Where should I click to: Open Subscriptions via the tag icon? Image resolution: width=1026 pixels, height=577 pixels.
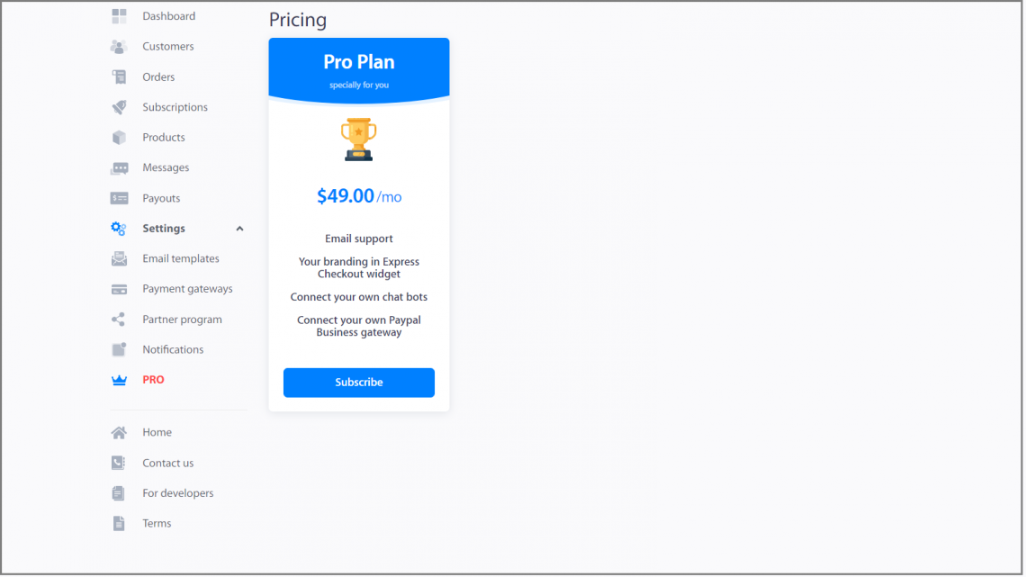119,107
